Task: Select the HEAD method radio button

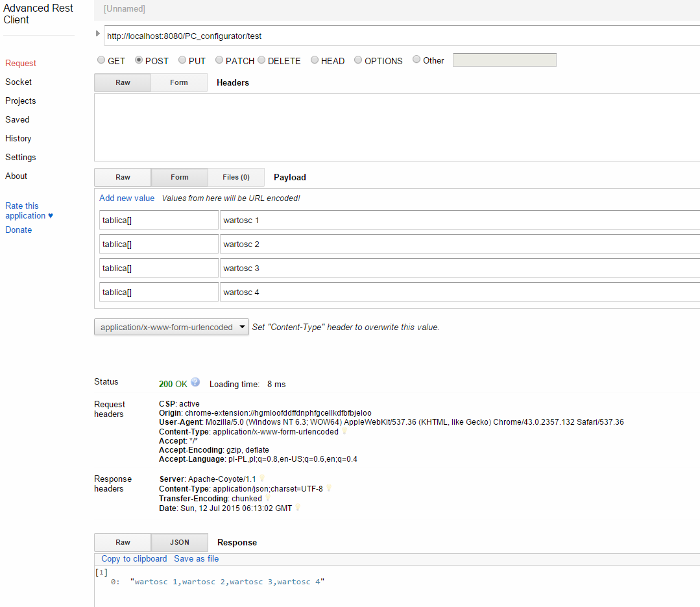Action: [315, 60]
